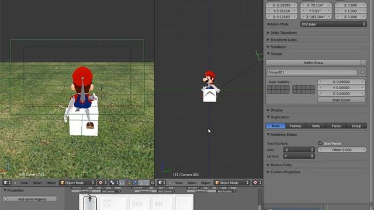
Task: Click Location Z value 3.12583
Action: pos(282,17)
